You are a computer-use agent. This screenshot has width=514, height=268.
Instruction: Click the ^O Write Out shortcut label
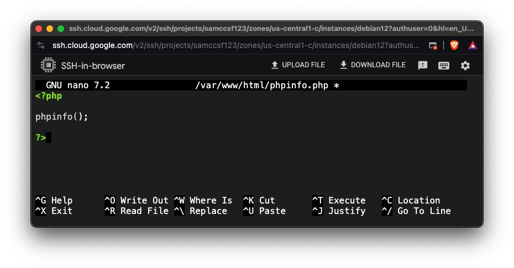137,201
